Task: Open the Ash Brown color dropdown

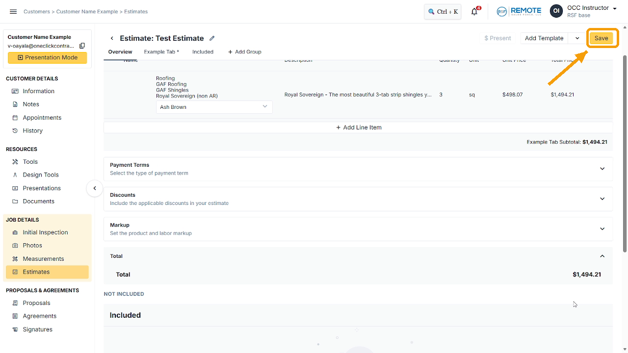Action: (214, 107)
